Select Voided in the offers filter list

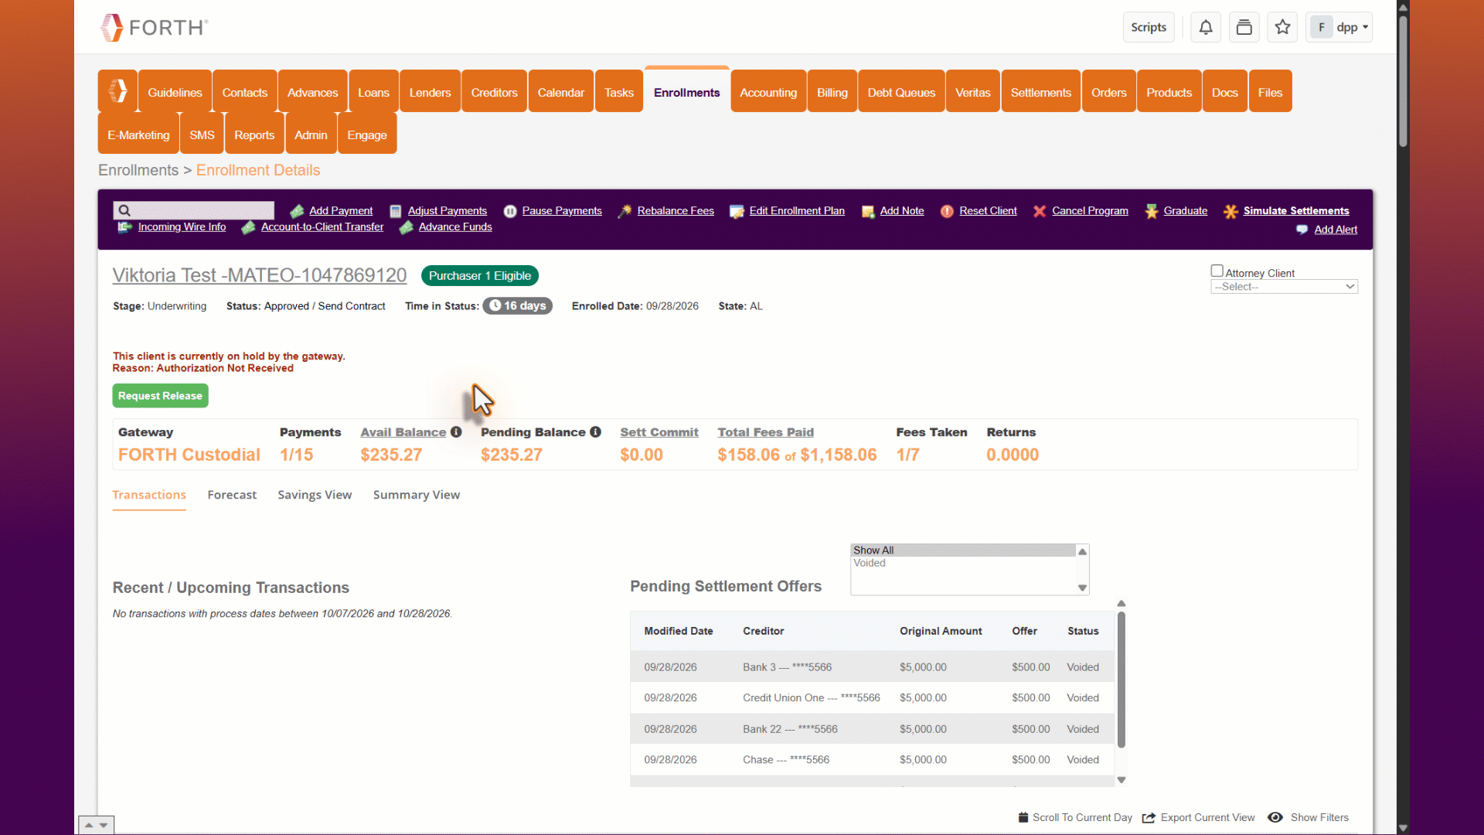tap(963, 563)
